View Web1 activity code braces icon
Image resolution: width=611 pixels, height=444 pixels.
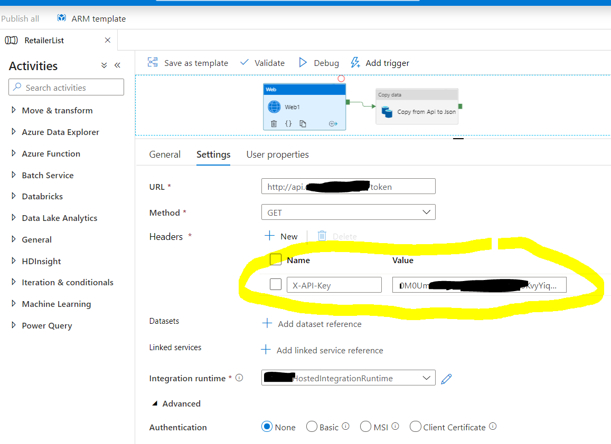tap(288, 124)
